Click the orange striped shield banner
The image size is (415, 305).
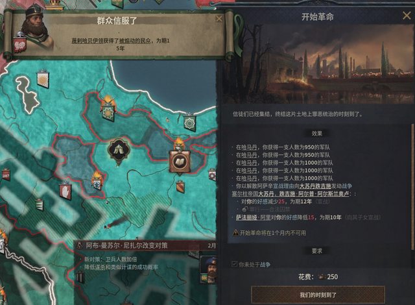click(180, 187)
